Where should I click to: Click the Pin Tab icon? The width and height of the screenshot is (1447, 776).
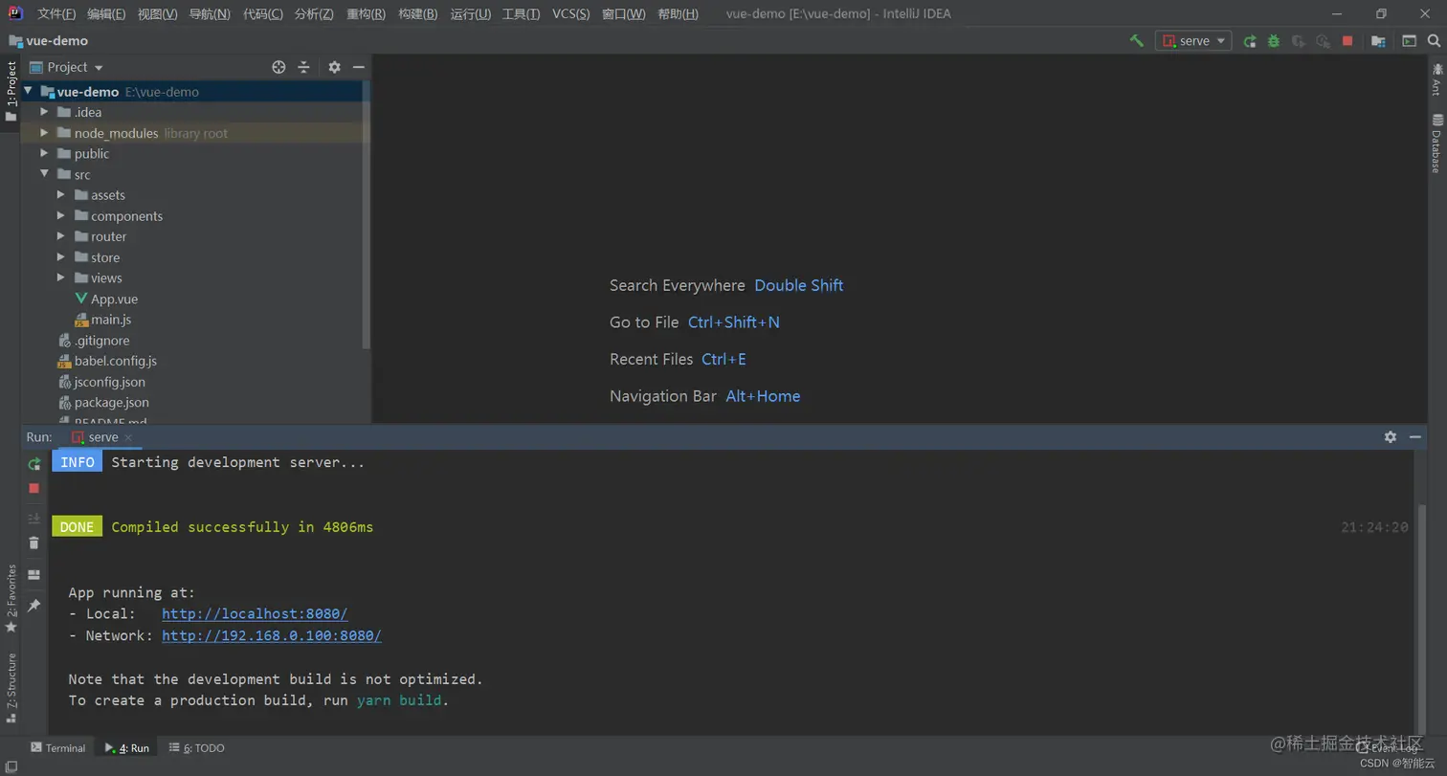pos(34,606)
